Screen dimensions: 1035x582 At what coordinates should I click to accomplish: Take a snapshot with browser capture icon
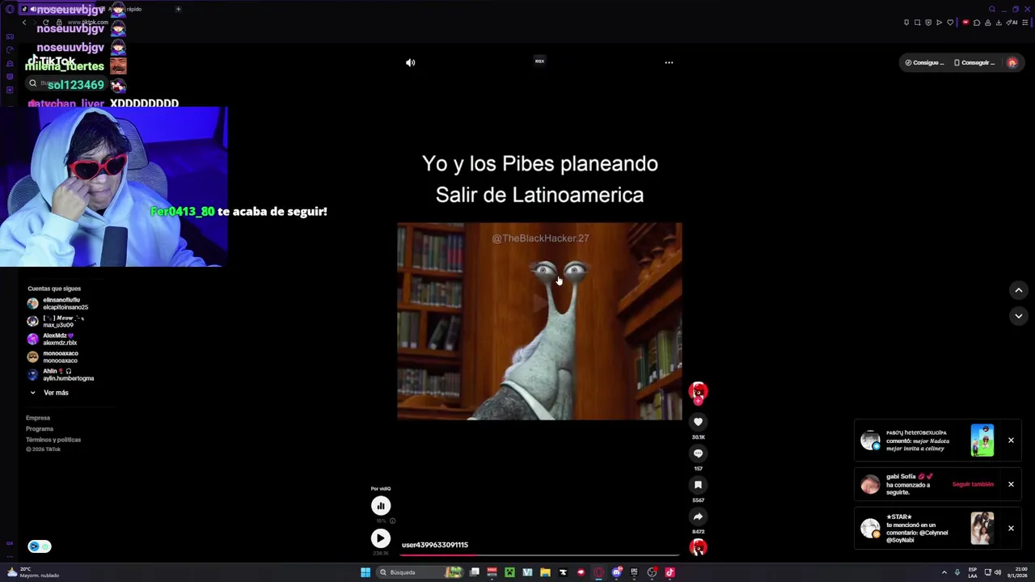917,23
